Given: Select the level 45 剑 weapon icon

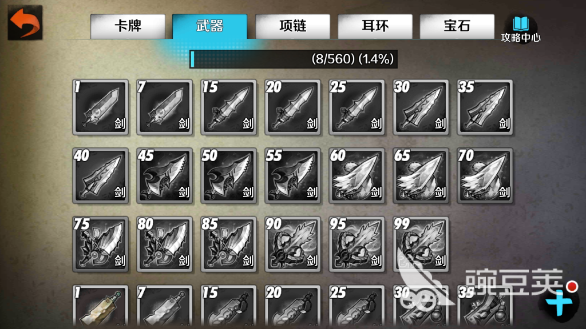Looking at the screenshot, I should tap(165, 176).
